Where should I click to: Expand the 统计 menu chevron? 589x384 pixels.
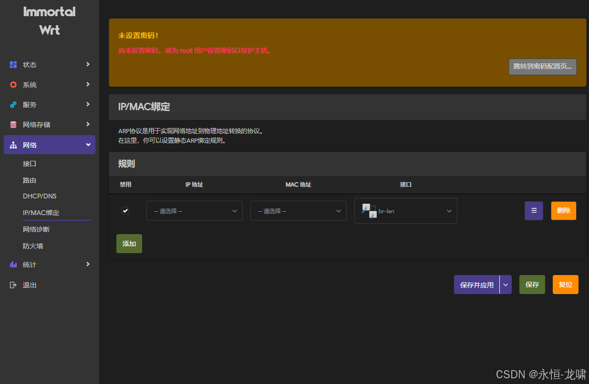(x=88, y=264)
